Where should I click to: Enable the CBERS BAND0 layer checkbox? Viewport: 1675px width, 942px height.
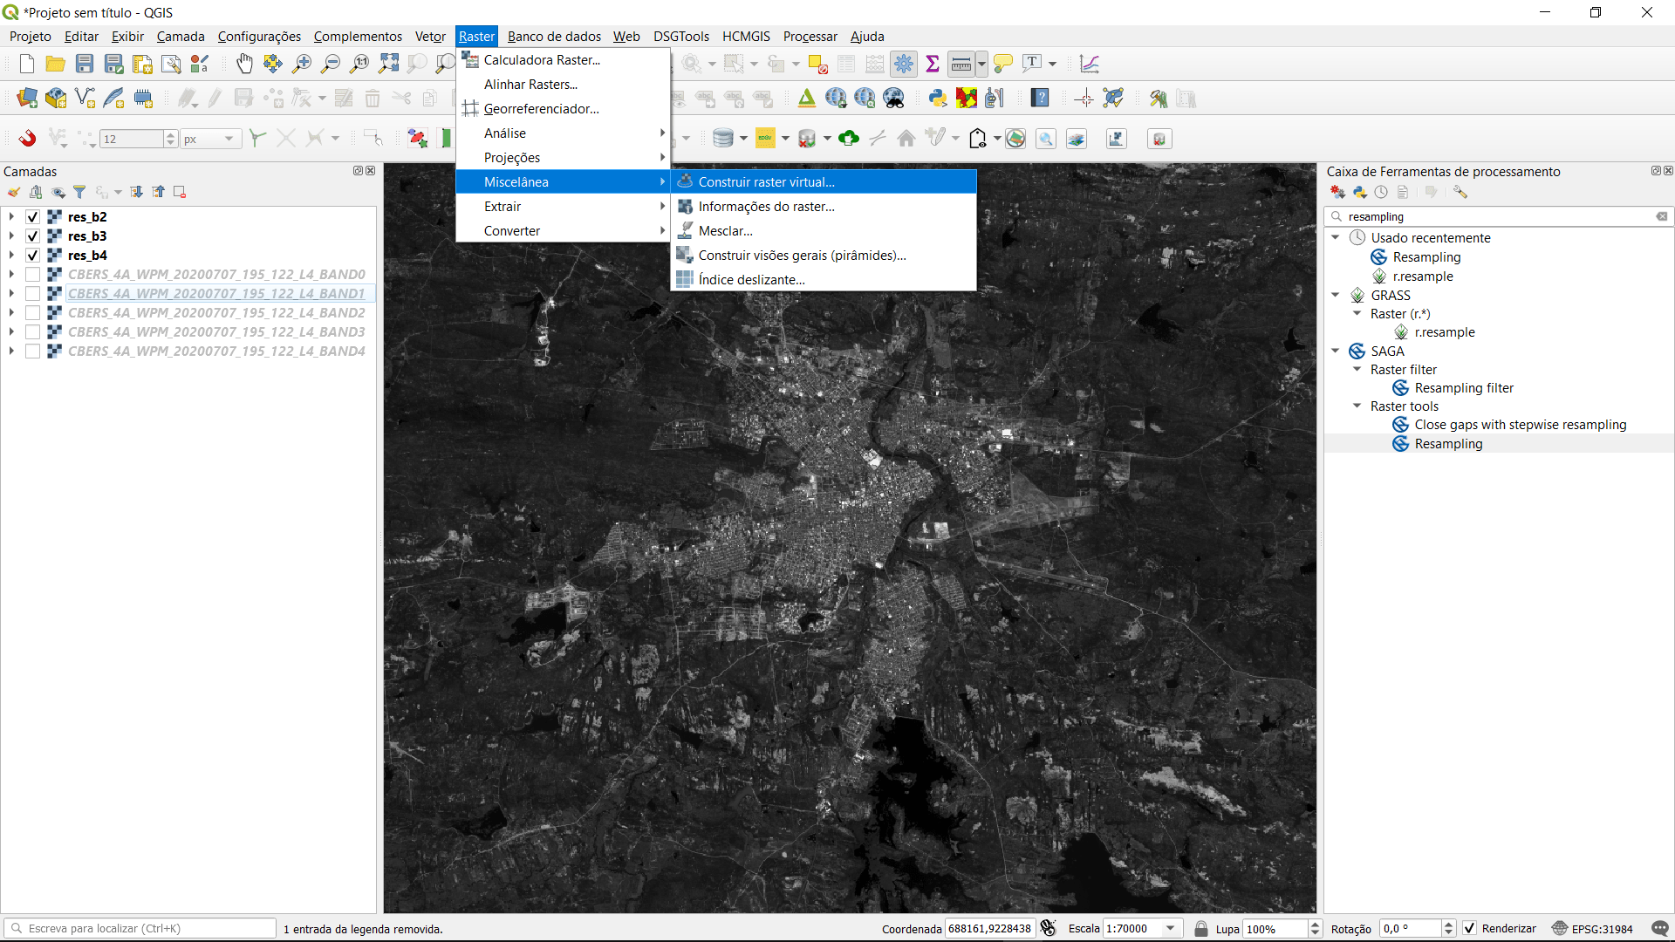click(x=32, y=275)
